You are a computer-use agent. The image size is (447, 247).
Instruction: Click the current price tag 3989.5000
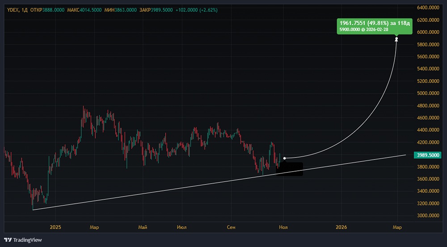[427, 155]
